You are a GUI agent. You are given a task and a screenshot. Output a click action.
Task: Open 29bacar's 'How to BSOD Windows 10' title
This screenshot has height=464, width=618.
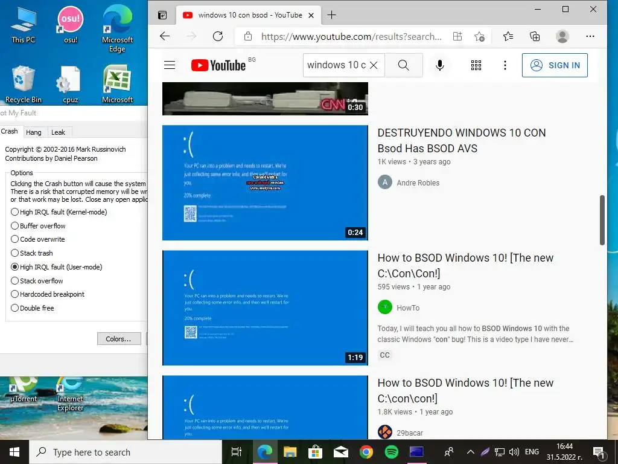(465, 391)
